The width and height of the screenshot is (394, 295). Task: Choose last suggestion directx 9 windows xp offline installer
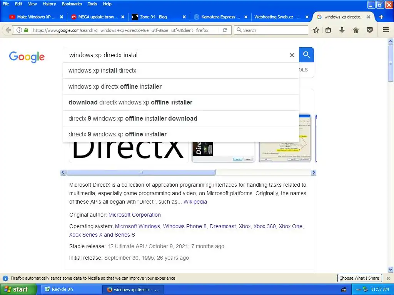pos(181,134)
